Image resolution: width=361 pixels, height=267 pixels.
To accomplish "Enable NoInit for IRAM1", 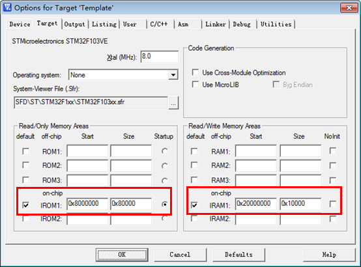I will pos(333,204).
